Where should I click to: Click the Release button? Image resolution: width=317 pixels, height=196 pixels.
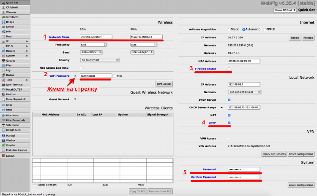[x=308, y=38]
